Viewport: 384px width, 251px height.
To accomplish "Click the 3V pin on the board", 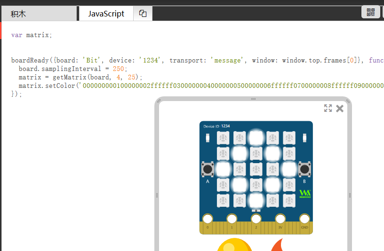I will [x=280, y=219].
